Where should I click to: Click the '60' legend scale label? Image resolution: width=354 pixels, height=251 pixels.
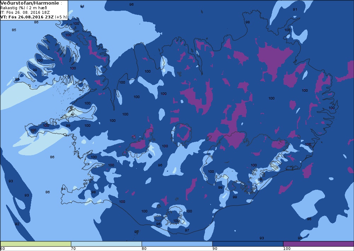[x=2, y=249]
